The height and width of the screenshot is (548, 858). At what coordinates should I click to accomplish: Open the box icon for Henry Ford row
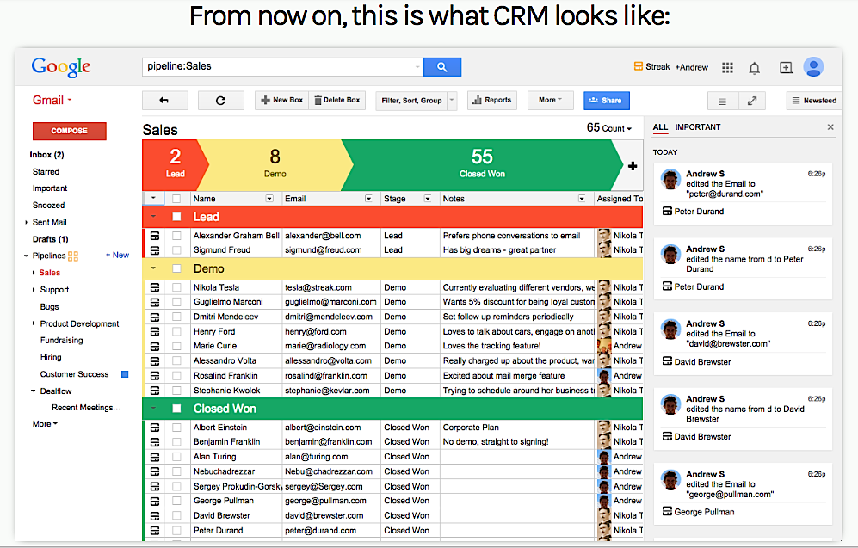[155, 331]
